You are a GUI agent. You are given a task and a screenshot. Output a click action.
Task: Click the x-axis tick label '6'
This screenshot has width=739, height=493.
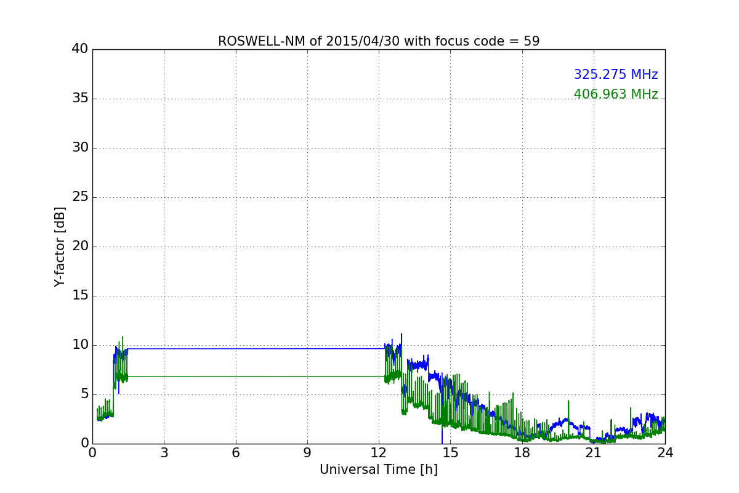point(236,452)
